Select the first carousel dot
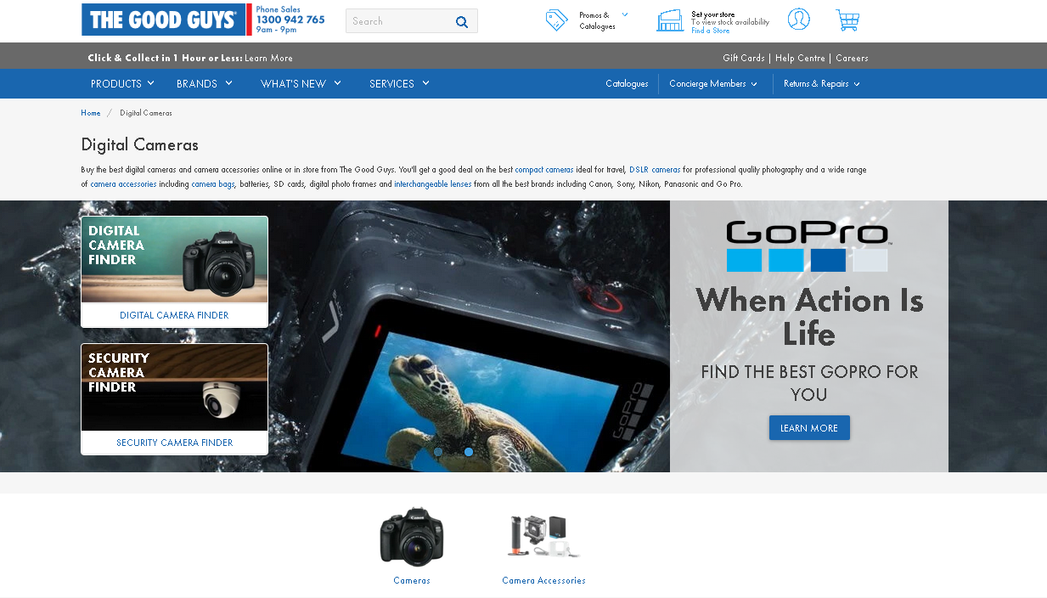The height and width of the screenshot is (598, 1047). pyautogui.click(x=438, y=452)
